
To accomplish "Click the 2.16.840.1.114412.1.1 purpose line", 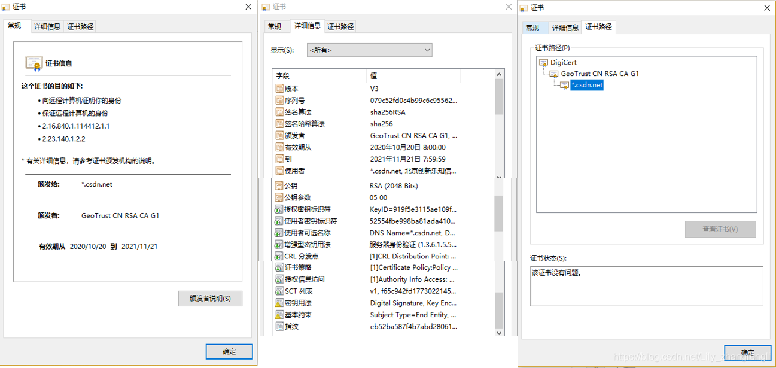I will [x=75, y=126].
